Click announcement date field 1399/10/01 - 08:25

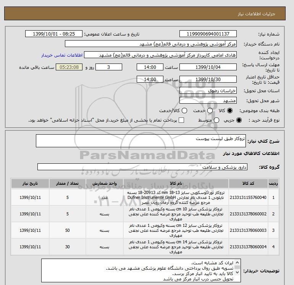click(x=54, y=34)
